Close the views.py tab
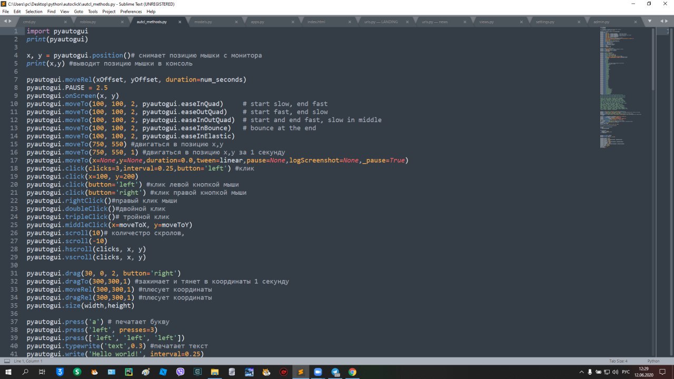Viewport: 674px width, 379px height. coord(521,22)
